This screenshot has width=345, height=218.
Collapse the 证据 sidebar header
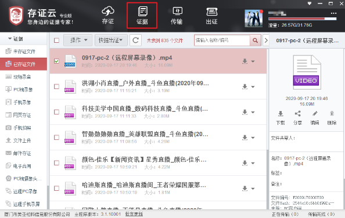click(15, 39)
